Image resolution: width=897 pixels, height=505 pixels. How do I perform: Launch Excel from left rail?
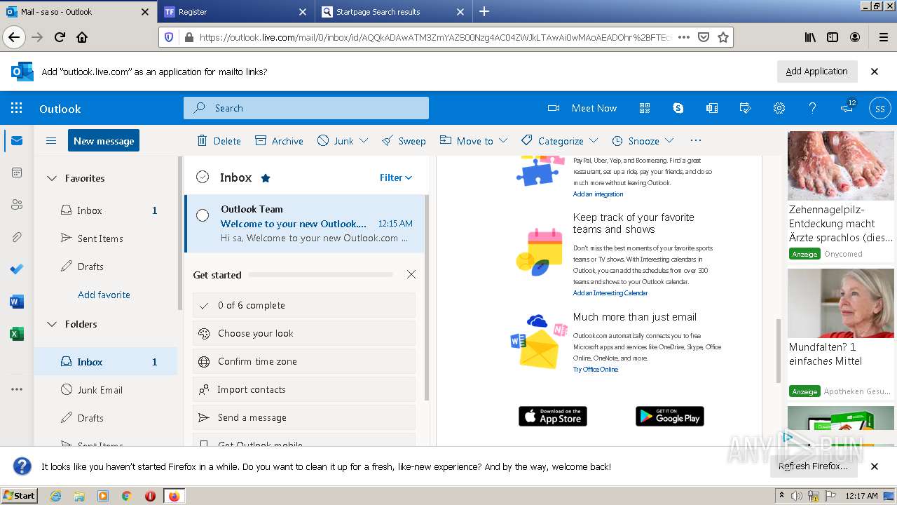coord(17,334)
